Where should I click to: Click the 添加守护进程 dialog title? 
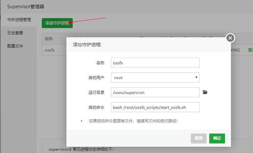(x=87, y=45)
